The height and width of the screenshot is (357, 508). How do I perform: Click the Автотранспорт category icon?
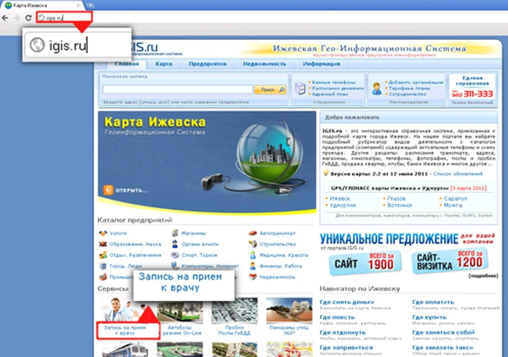click(252, 234)
